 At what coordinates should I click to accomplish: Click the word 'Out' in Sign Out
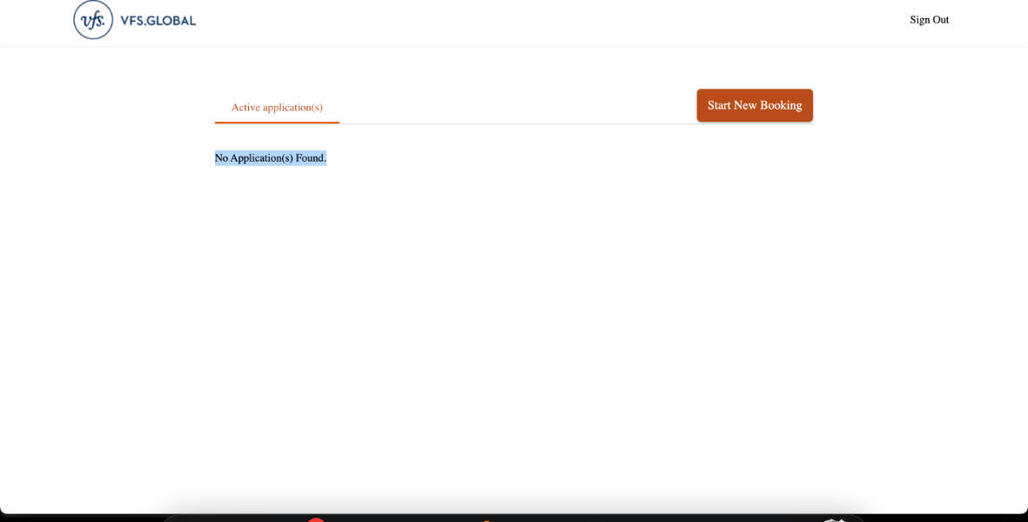coord(939,20)
